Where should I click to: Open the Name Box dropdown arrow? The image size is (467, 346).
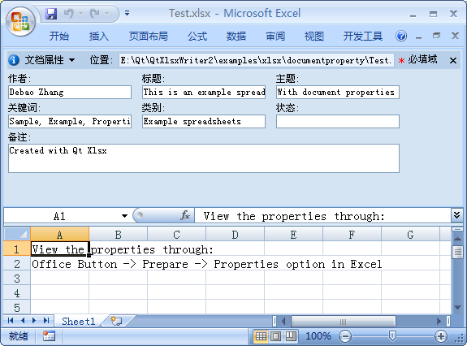pos(124,216)
